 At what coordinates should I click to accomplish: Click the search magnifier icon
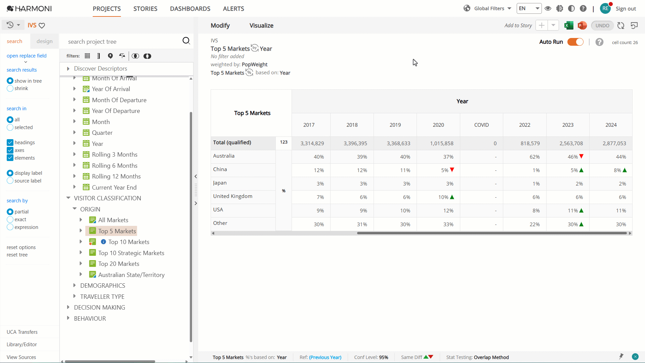(x=186, y=41)
